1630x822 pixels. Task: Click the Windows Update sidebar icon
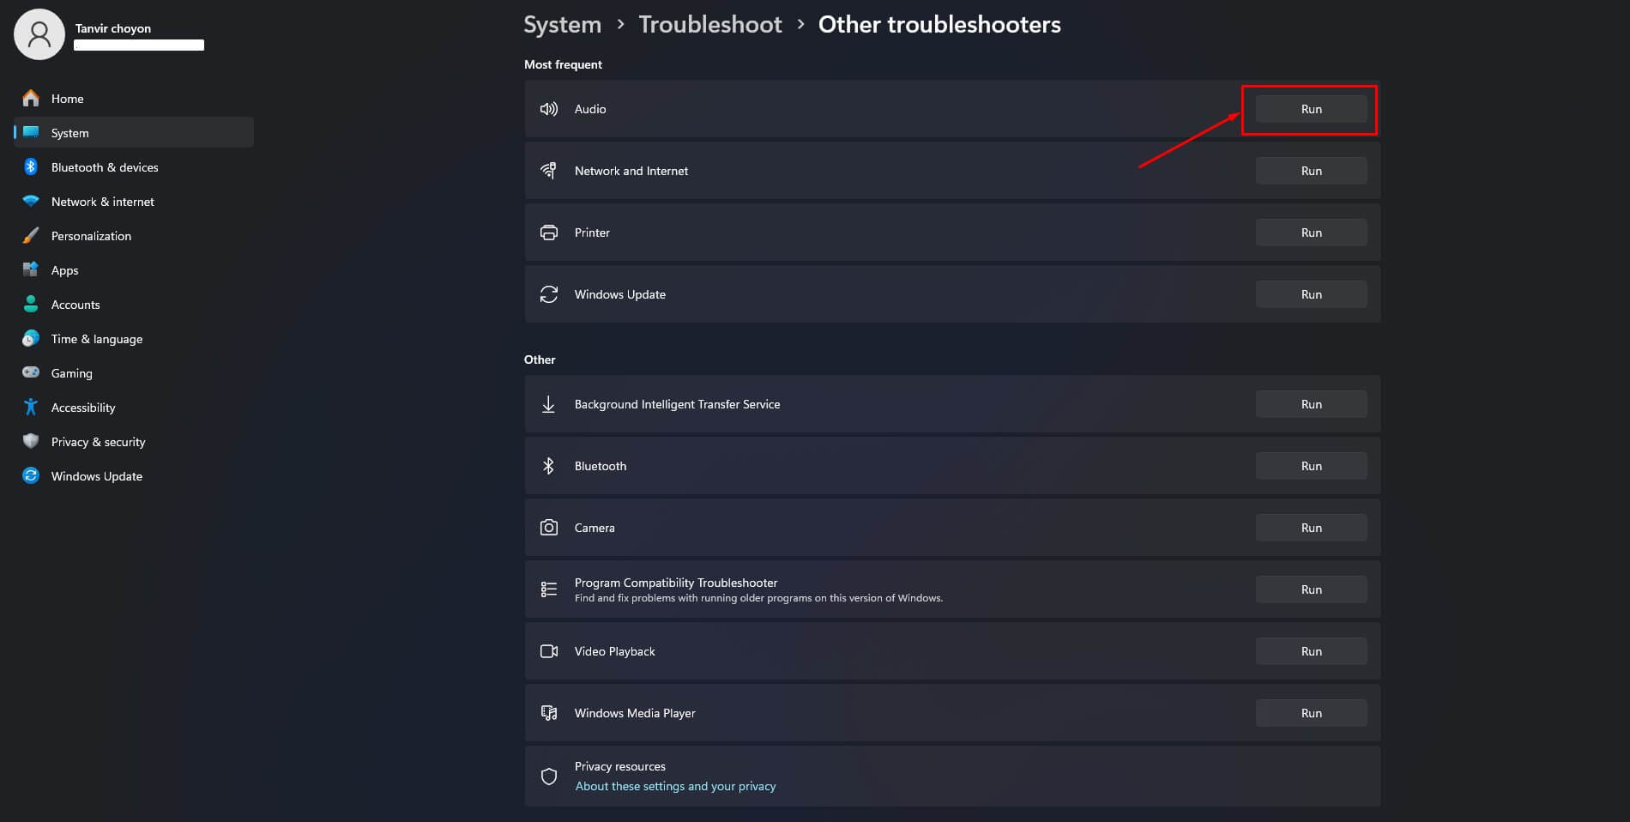31,476
